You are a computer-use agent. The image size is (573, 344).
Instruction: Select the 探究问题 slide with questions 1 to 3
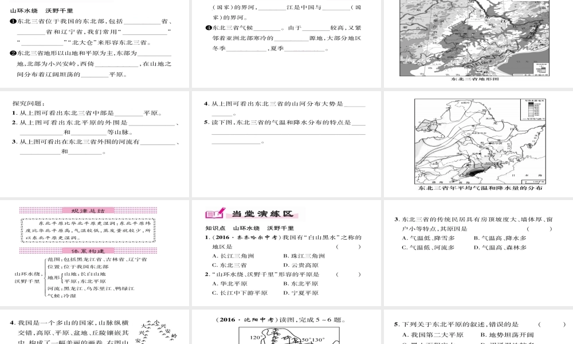(x=95, y=144)
